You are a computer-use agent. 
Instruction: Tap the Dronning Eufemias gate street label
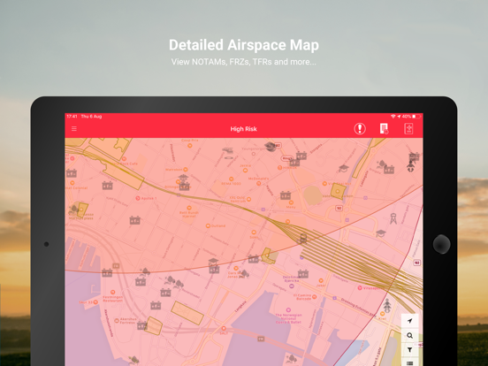click(358, 307)
